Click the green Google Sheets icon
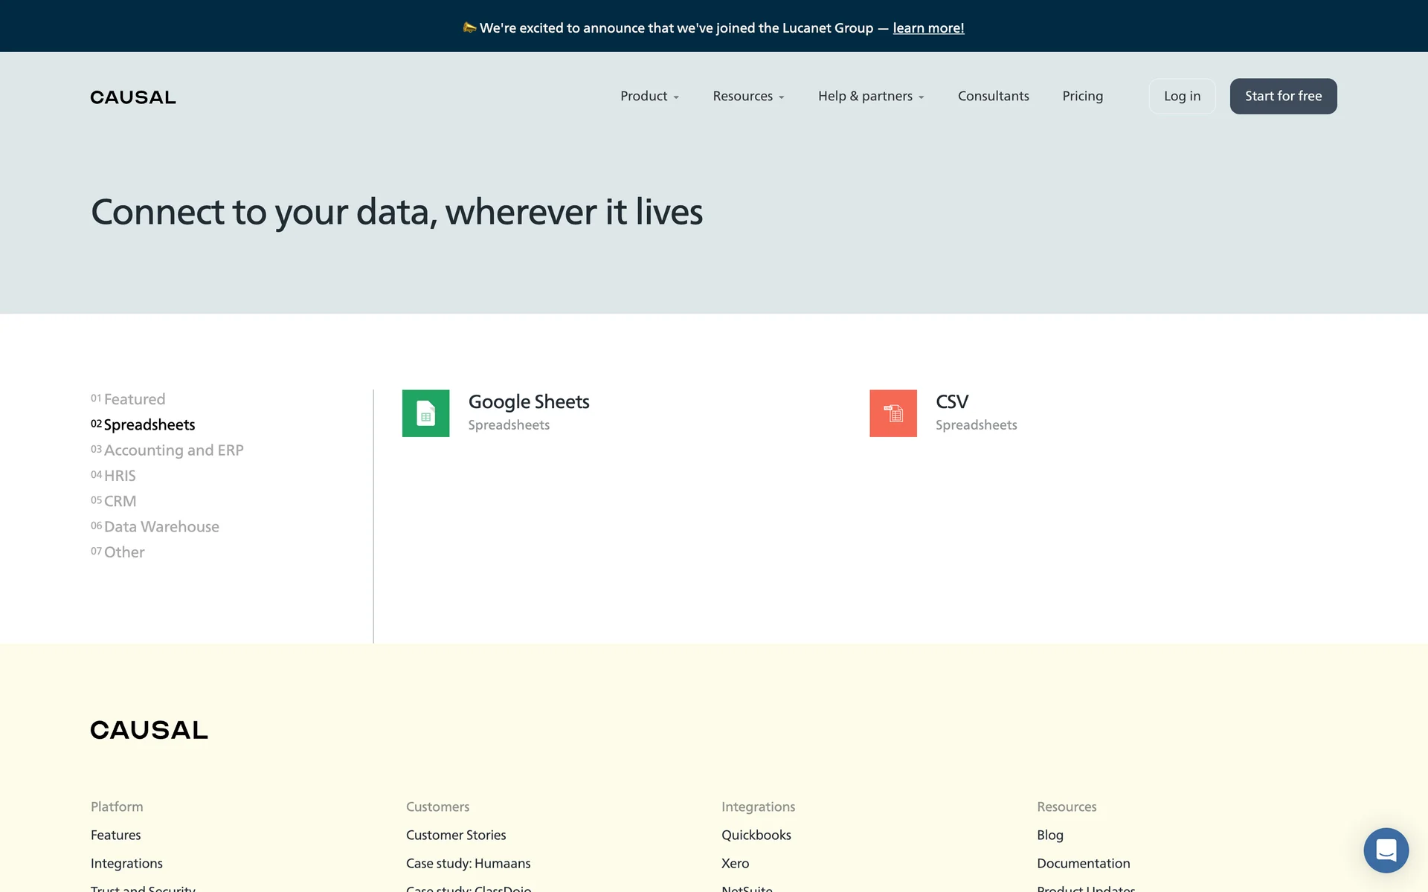Viewport: 1428px width, 892px height. click(x=425, y=413)
